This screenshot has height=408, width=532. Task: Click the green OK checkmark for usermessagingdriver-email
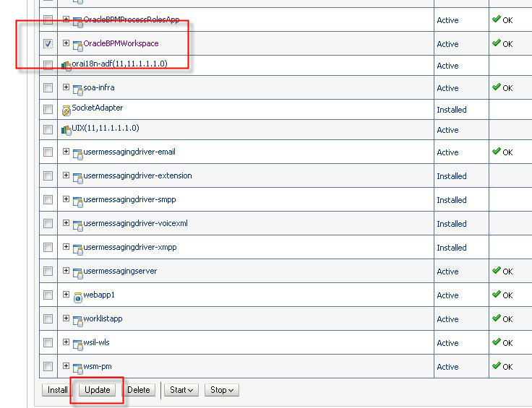pos(497,151)
